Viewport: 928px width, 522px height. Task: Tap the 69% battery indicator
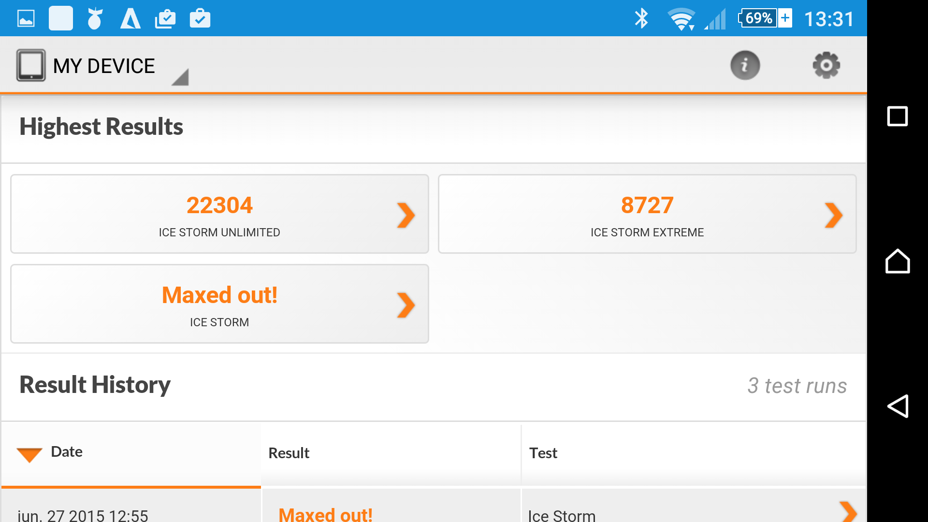[x=765, y=18]
